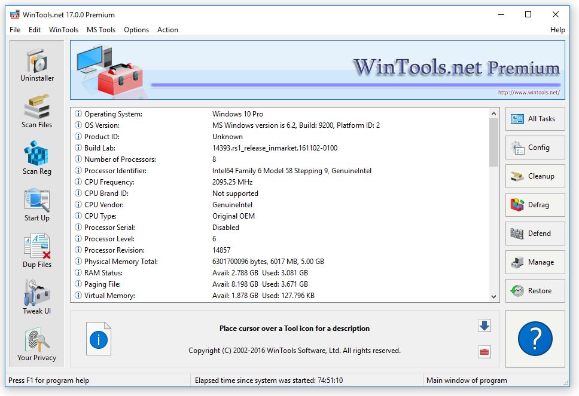Open the Scan Reg registry scanner
This screenshot has height=396, width=579.
[37, 158]
